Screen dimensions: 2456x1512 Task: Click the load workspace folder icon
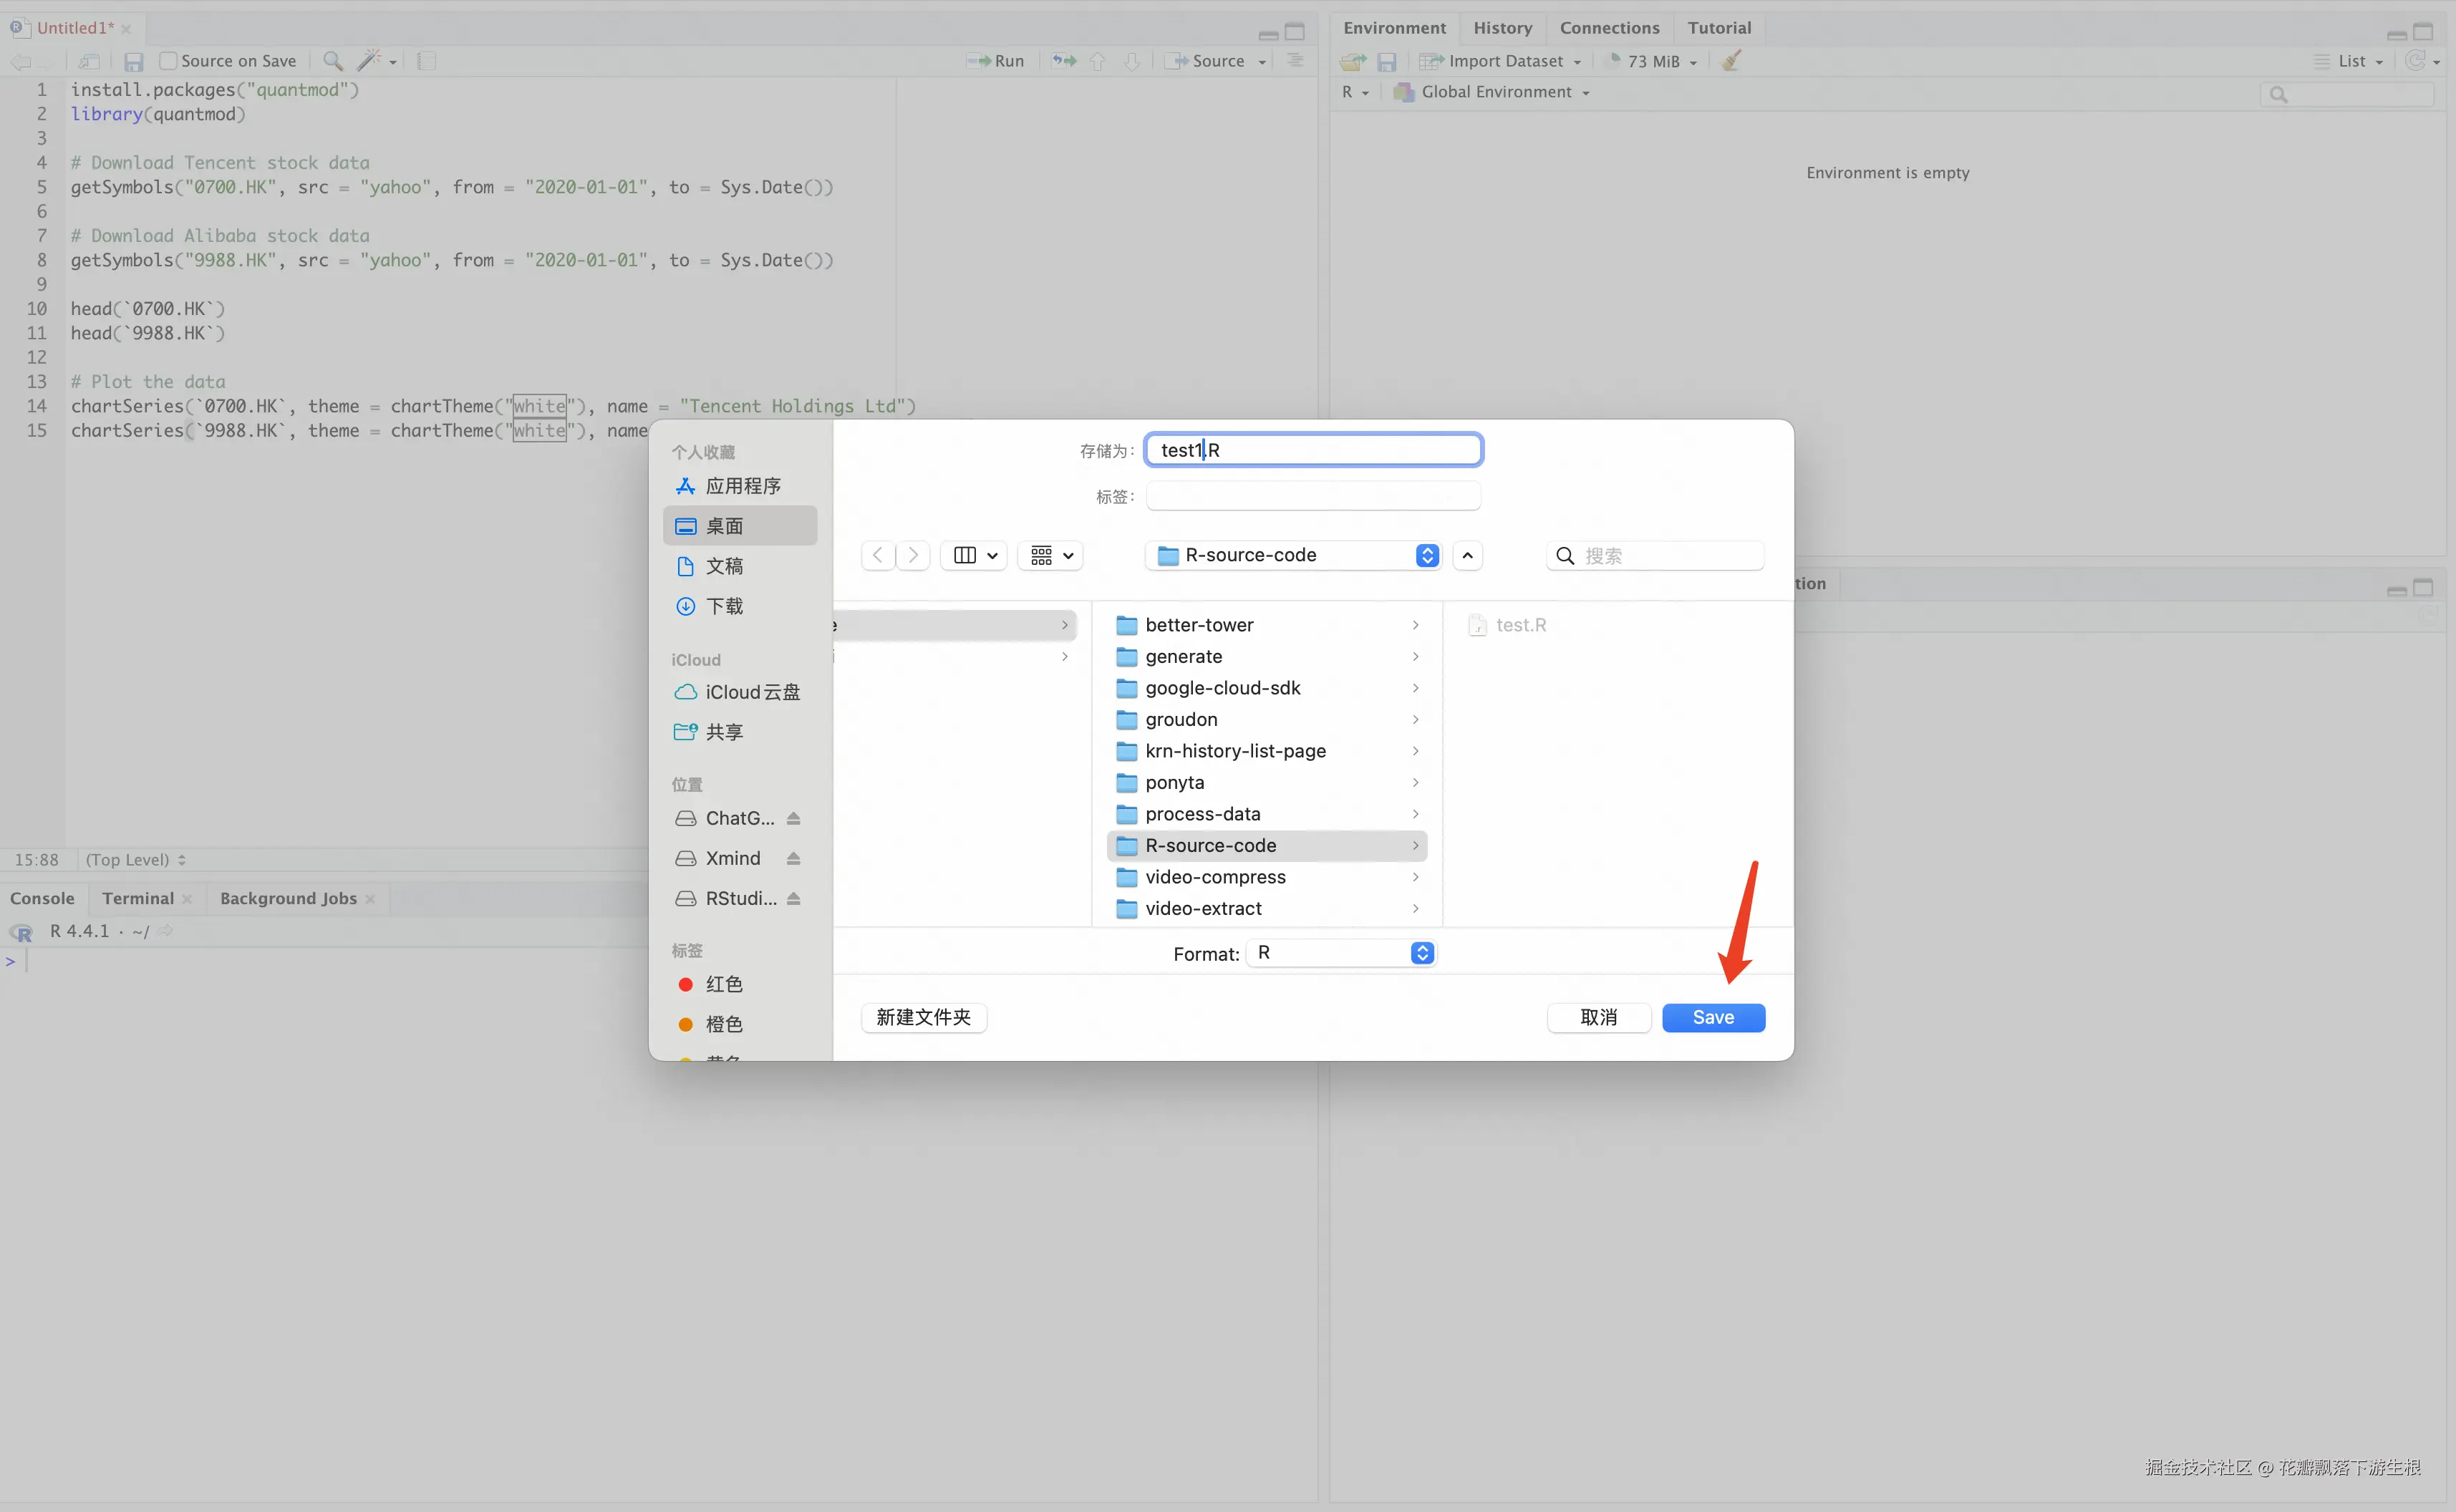coord(1352,61)
